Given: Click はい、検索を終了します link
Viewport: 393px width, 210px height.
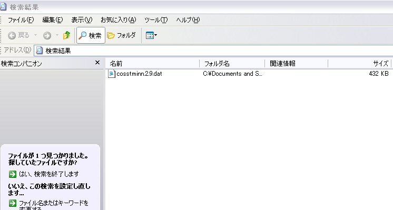Looking at the screenshot, I should click(49, 174).
